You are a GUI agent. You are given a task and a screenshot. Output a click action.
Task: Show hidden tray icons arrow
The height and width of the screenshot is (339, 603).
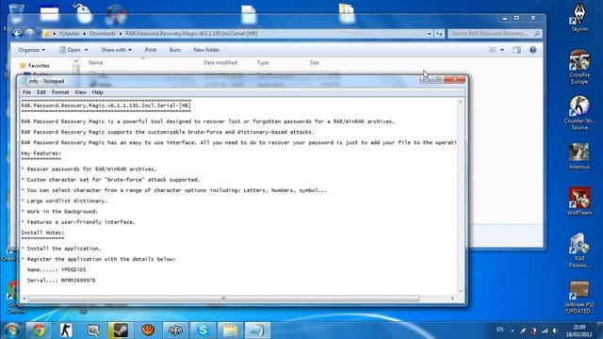[x=513, y=331]
